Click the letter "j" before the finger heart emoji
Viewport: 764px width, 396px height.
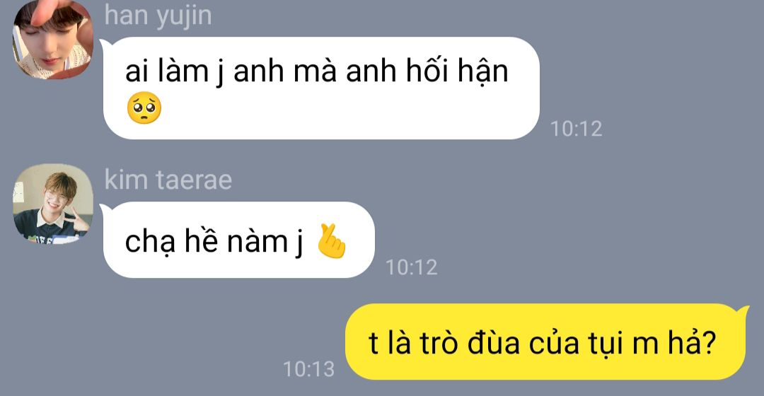(299, 242)
